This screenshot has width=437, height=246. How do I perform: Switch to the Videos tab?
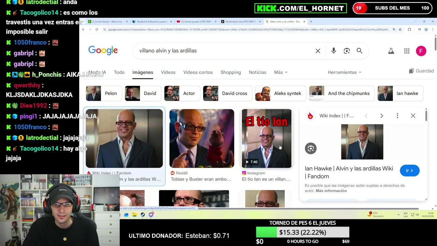point(168,72)
